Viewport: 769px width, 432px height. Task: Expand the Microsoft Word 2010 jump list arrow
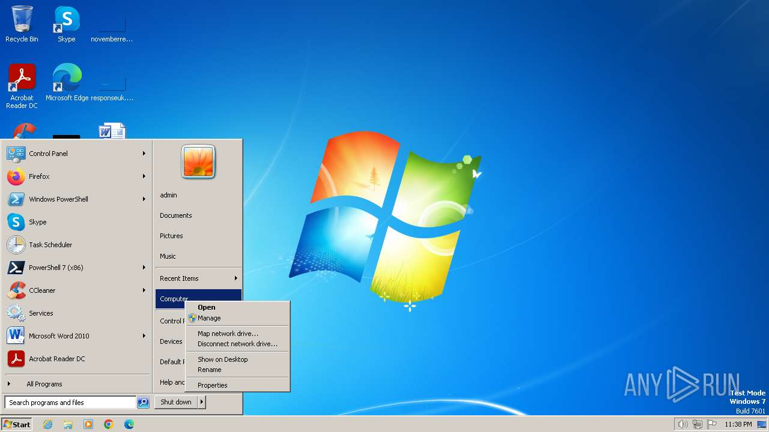[x=144, y=336]
